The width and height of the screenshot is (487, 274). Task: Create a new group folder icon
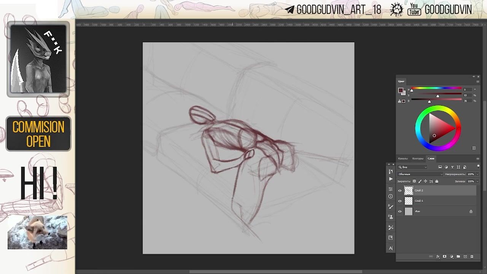[x=458, y=256]
